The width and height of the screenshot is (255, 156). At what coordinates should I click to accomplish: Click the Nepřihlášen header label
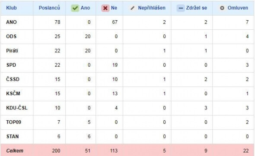point(152,8)
